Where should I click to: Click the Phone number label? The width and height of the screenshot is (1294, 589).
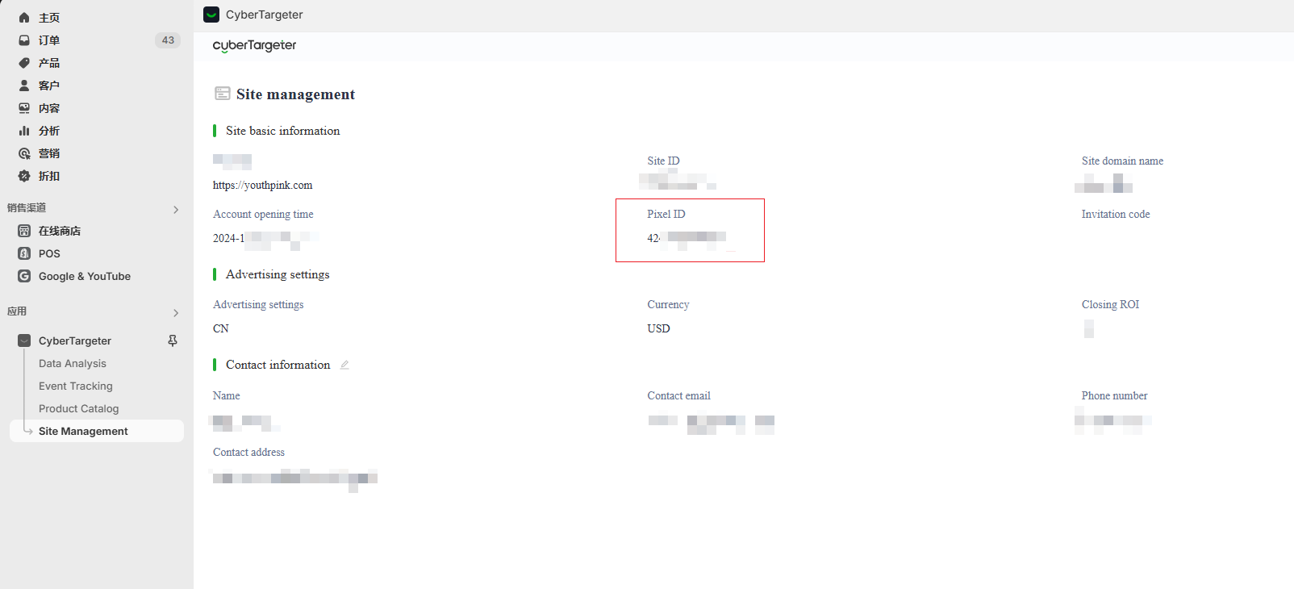tap(1114, 395)
